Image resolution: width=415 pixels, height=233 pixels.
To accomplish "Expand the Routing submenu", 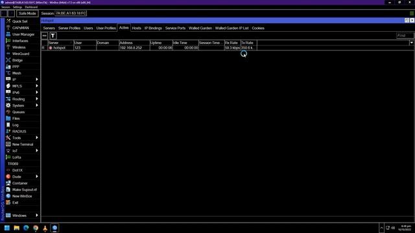I will 37,99.
